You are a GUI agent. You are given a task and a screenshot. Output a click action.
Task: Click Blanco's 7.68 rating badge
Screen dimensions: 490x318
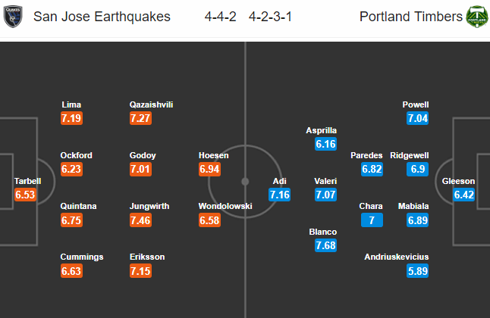(x=324, y=245)
